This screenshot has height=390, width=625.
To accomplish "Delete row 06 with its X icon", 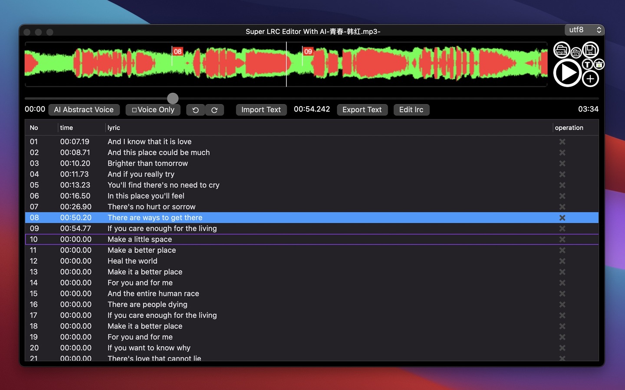I will [x=562, y=196].
